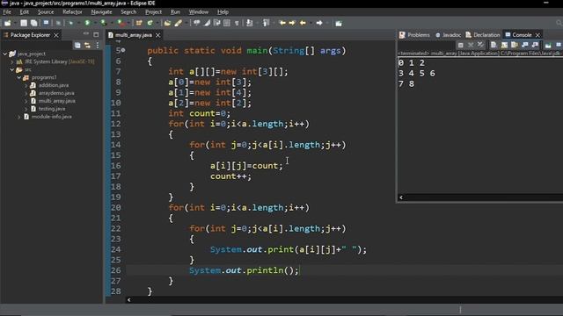Click the New file toolbar icon
The image size is (563, 316).
(7, 23)
